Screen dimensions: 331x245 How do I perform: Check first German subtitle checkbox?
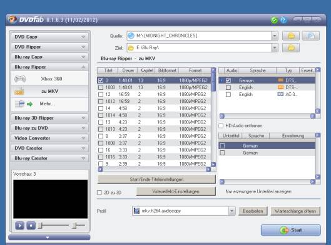222,146
